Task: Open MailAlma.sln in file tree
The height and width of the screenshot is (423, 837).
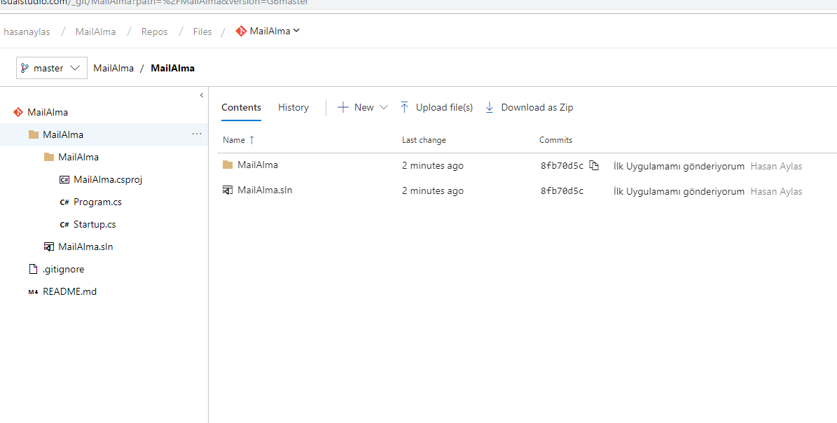Action: tap(85, 247)
